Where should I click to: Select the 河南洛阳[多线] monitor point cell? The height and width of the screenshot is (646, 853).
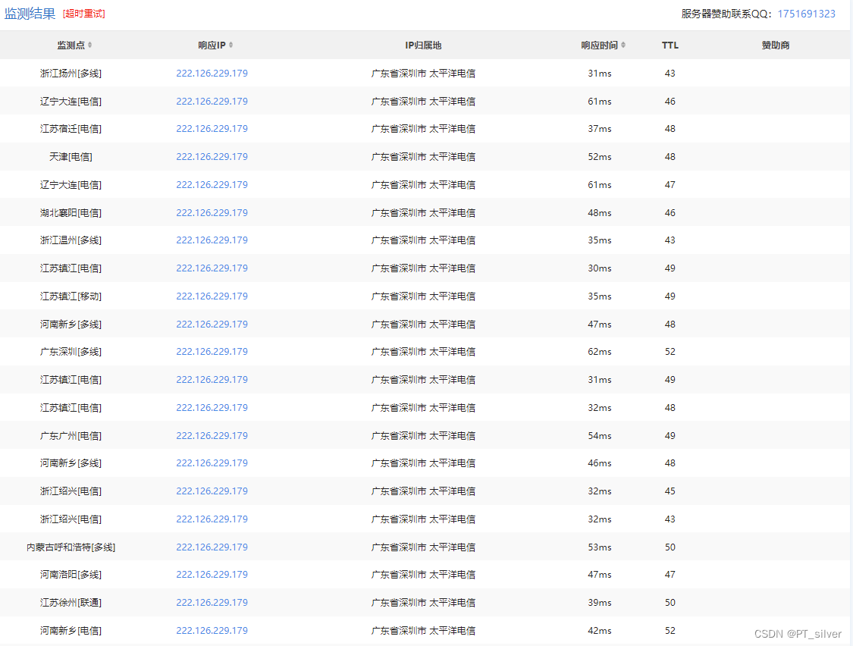71,575
